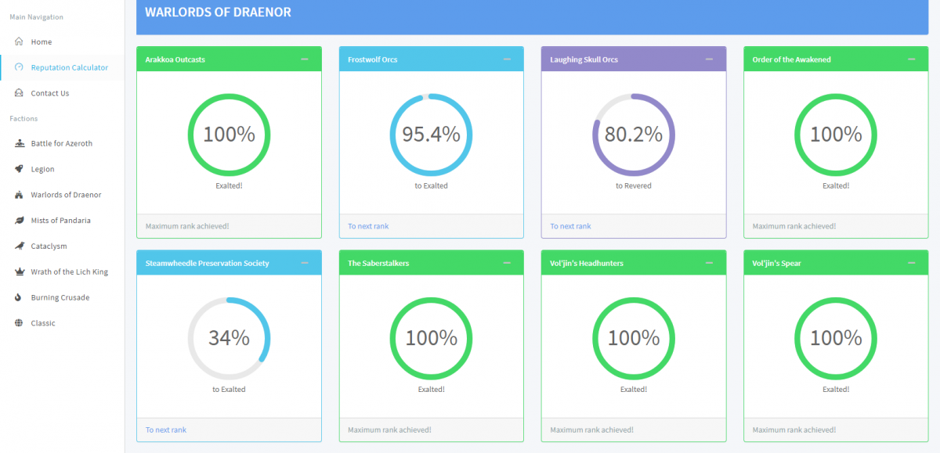Image resolution: width=940 pixels, height=453 pixels.
Task: Click the Reputation Calculator gauge icon
Action: (19, 67)
